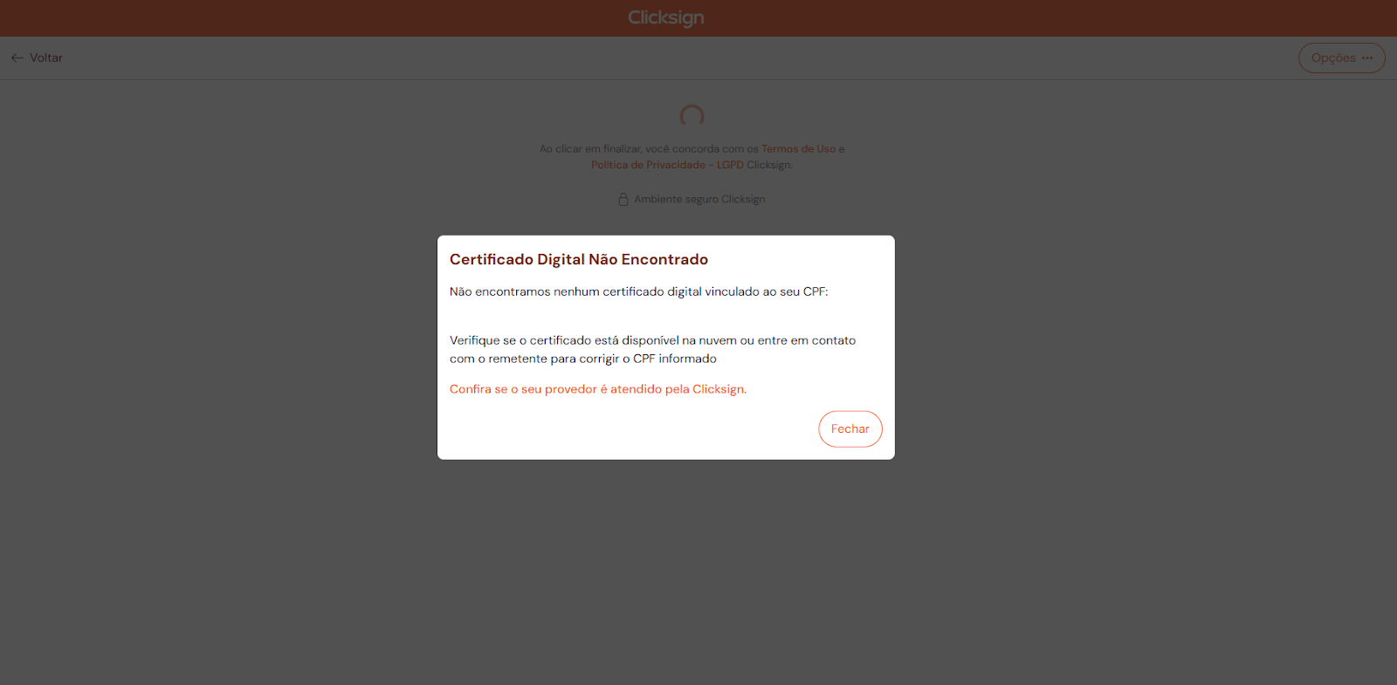Image resolution: width=1397 pixels, height=685 pixels.
Task: Click the circular loading spinner
Action: (692, 116)
